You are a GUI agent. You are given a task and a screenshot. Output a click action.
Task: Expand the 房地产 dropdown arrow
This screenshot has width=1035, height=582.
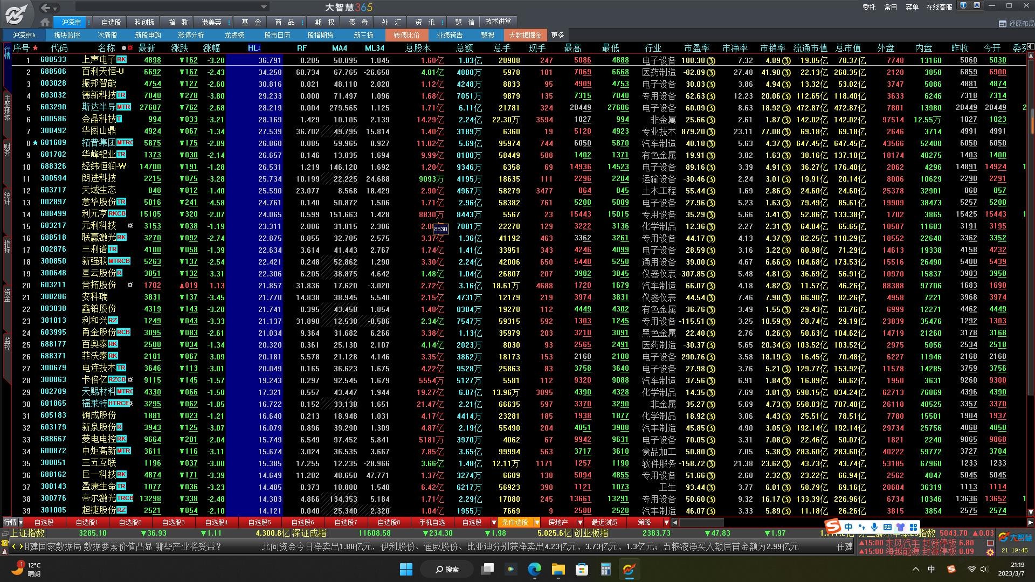[x=580, y=522]
